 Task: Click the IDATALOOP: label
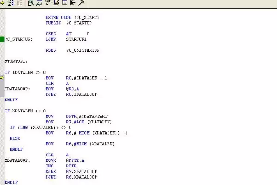click(x=18, y=89)
